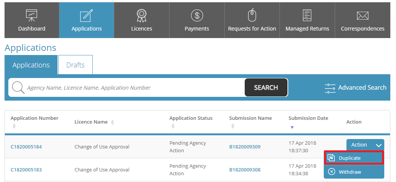Screen dimensions: 396x182
Task: Click the magnifying glass search icon
Action: [x=18, y=87]
